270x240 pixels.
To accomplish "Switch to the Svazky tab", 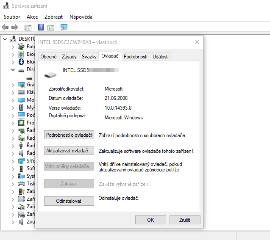I will click(x=89, y=57).
